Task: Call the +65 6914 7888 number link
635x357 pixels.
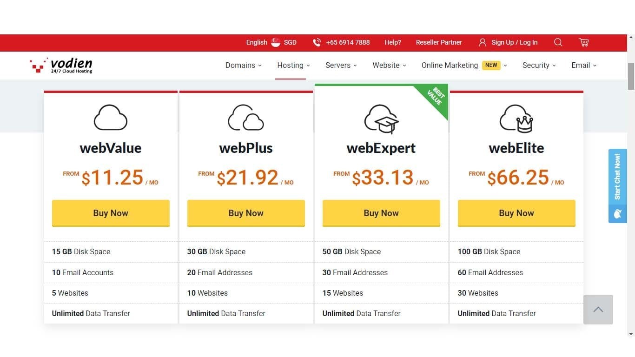Action: point(348,42)
